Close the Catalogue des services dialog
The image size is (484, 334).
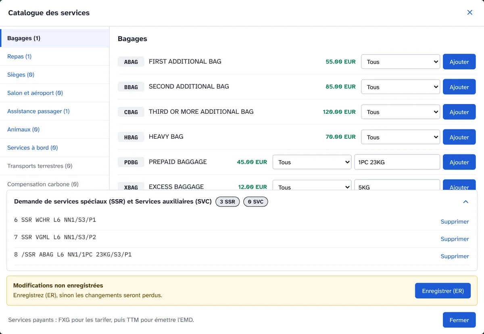469,13
